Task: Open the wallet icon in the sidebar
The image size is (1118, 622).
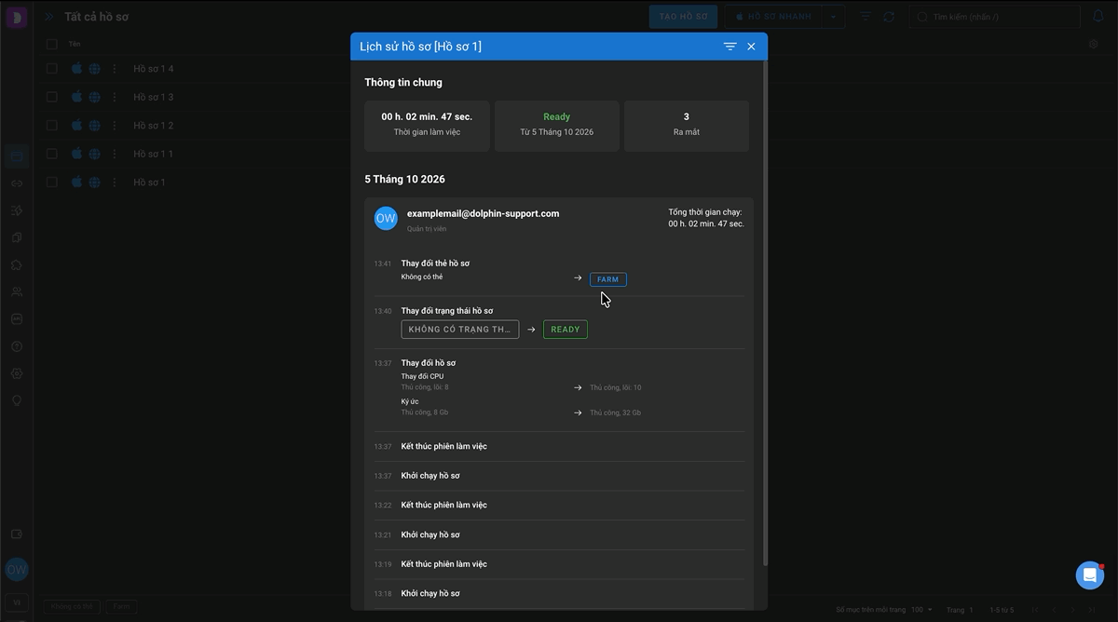Action: tap(17, 534)
